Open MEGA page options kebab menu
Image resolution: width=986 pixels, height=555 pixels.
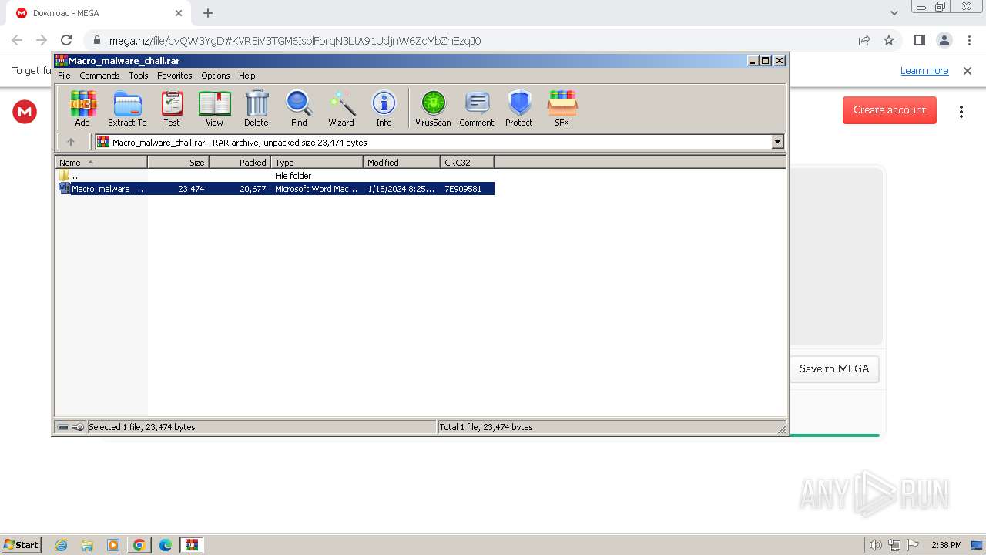tap(961, 112)
